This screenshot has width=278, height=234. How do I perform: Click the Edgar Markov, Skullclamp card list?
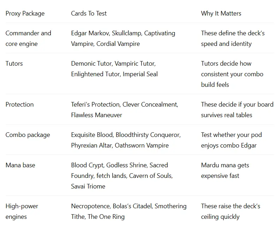[x=123, y=38]
